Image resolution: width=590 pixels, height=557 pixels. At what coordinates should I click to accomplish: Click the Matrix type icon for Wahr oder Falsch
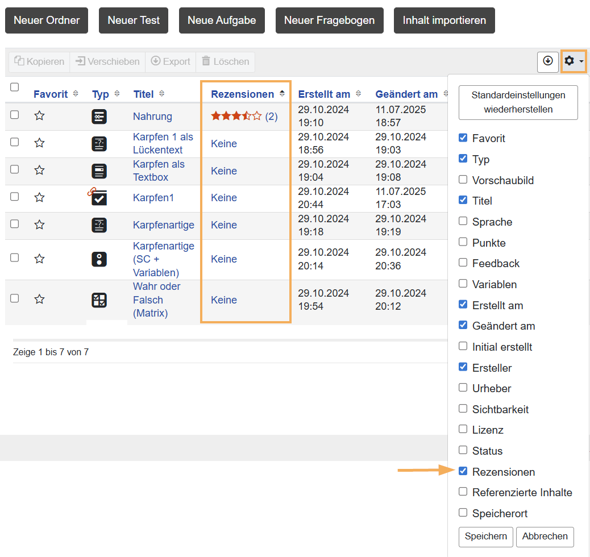coord(99,300)
